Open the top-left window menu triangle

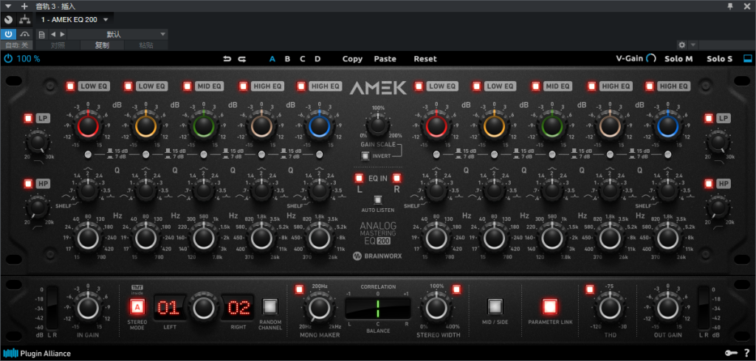click(x=7, y=6)
